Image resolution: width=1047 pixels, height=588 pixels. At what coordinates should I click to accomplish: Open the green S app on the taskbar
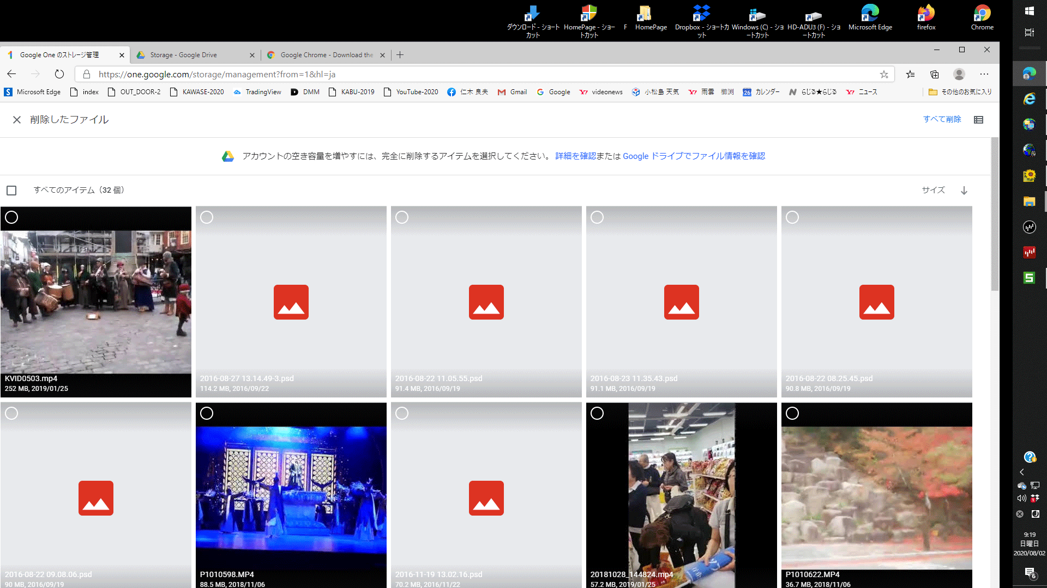click(x=1030, y=278)
